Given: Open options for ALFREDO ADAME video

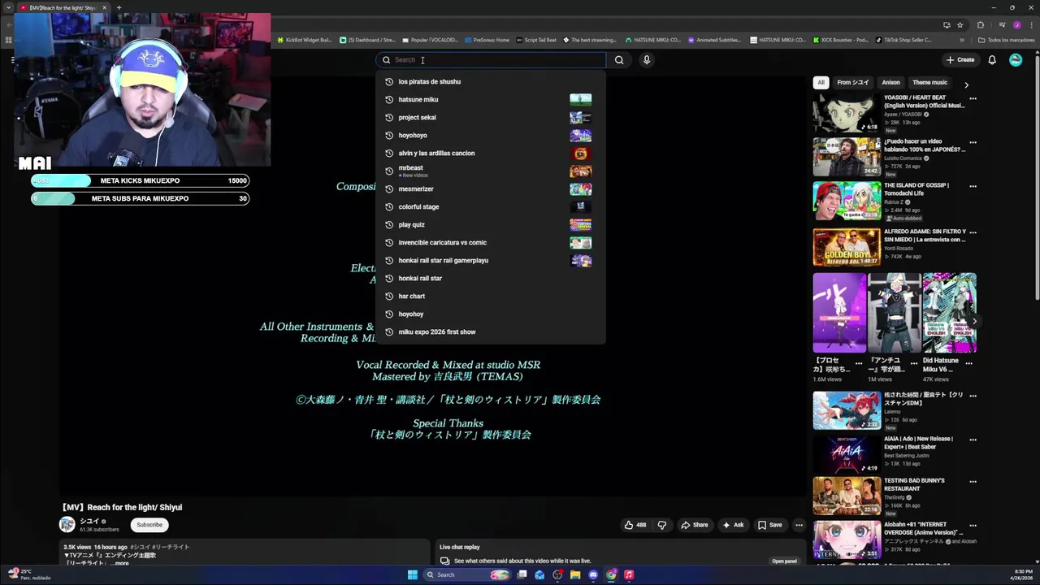Looking at the screenshot, I should (x=973, y=232).
